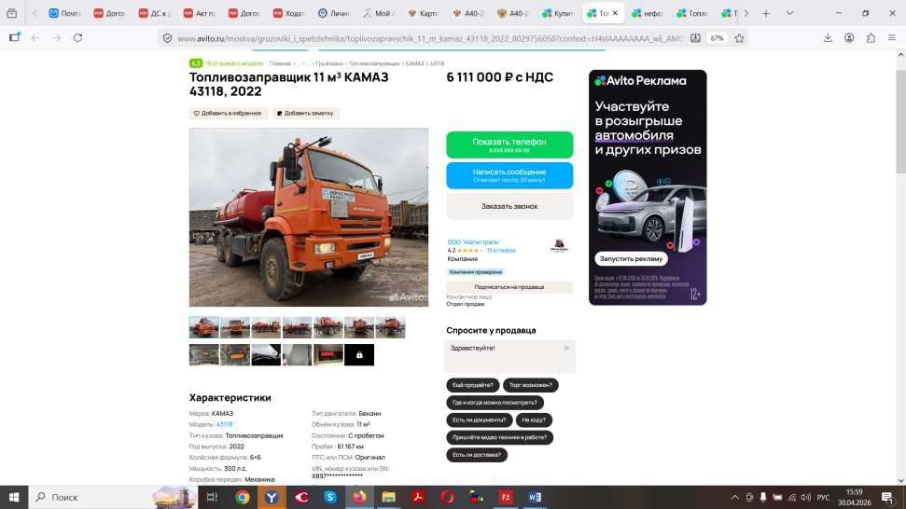Click Подписаться на продавца button
Image resolution: width=906 pixels, height=509 pixels.
point(509,287)
